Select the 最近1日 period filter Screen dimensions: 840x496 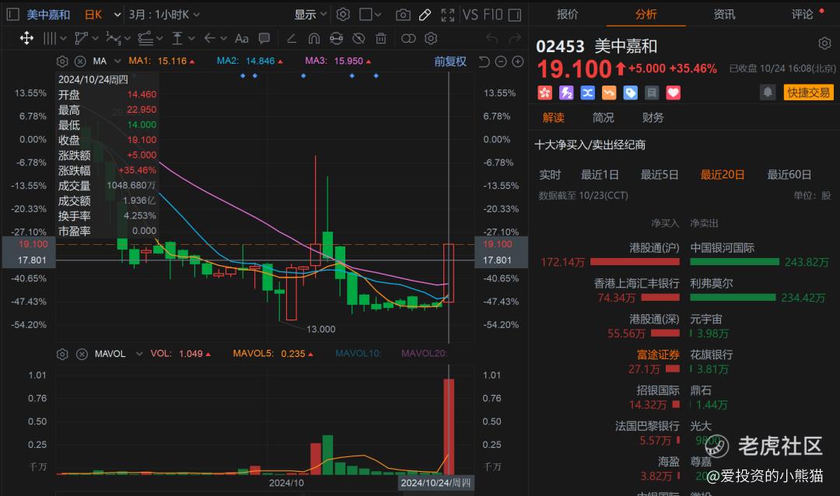[x=600, y=175]
